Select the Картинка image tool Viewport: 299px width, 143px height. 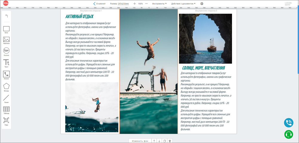click(6, 39)
